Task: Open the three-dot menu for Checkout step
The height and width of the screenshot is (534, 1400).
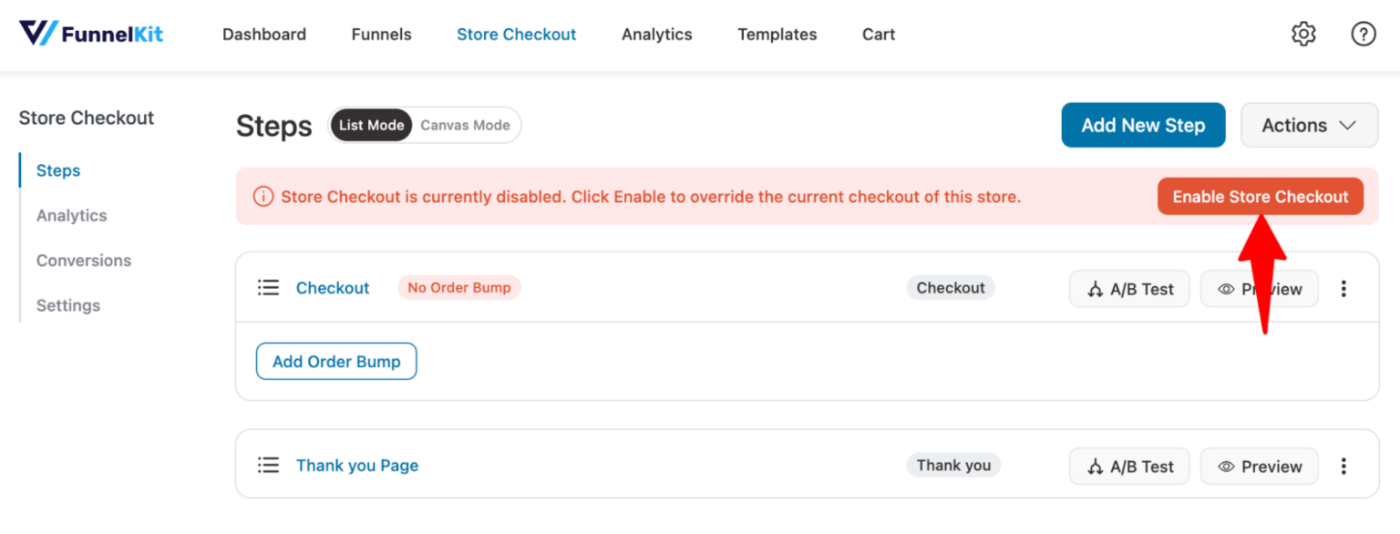Action: tap(1343, 288)
